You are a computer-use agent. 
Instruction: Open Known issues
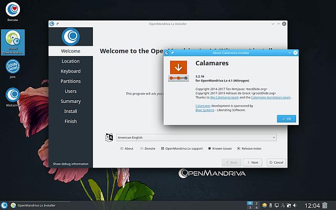pyautogui.click(x=220, y=149)
